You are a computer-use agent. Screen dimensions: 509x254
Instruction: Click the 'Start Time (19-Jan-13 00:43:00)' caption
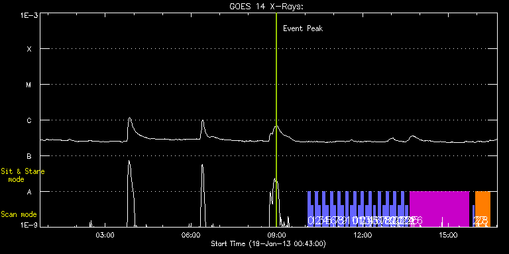pyautogui.click(x=268, y=243)
